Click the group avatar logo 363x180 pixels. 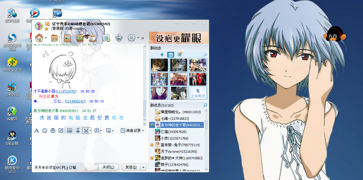point(38,26)
